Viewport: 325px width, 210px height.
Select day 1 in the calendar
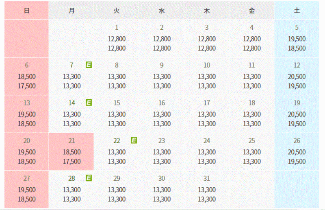tap(117, 38)
